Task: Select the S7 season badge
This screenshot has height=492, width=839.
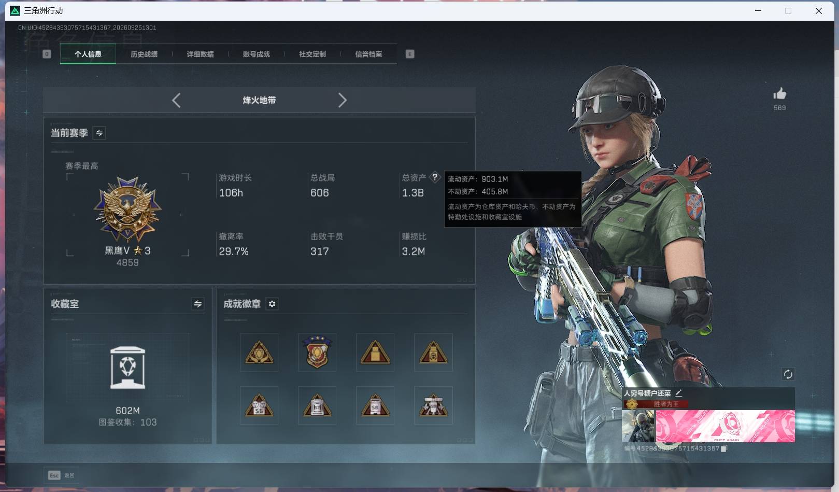Action: tap(317, 405)
